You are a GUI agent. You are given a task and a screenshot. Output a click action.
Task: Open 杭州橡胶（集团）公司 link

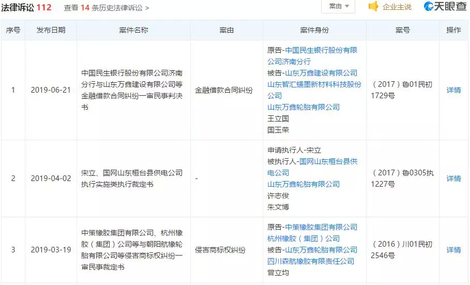[x=304, y=238]
